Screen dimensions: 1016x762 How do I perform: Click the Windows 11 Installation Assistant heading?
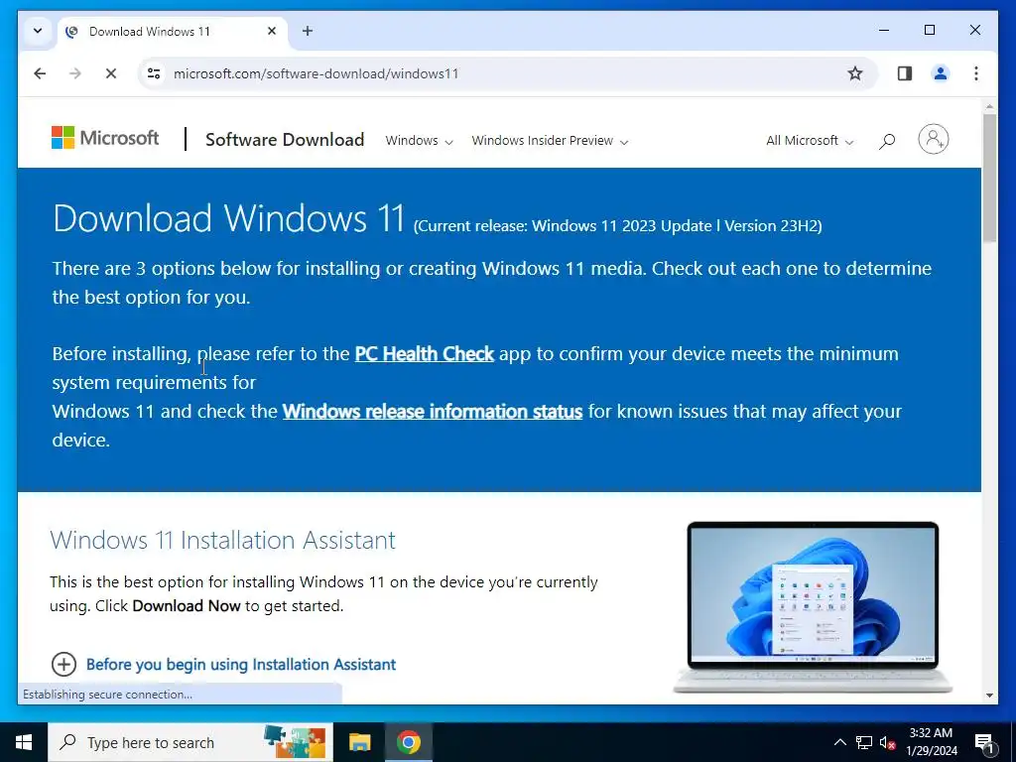[223, 540]
